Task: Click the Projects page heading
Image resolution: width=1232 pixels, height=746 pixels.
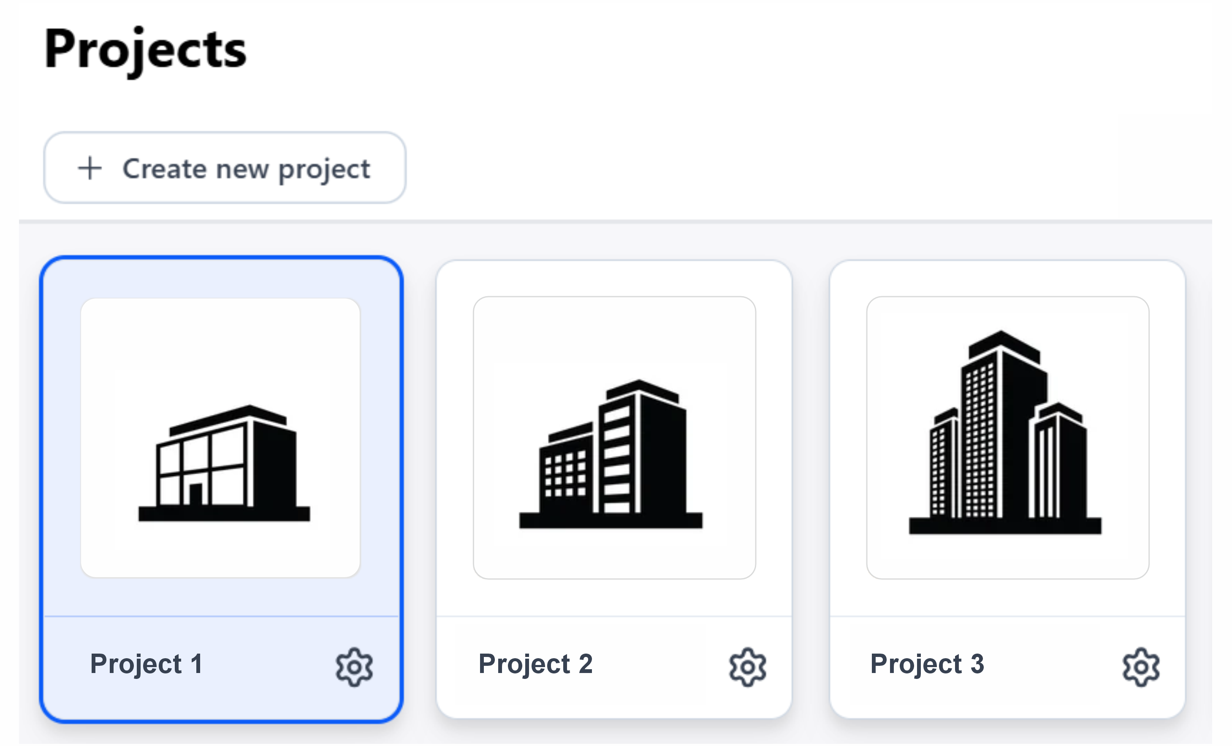Action: [x=146, y=49]
